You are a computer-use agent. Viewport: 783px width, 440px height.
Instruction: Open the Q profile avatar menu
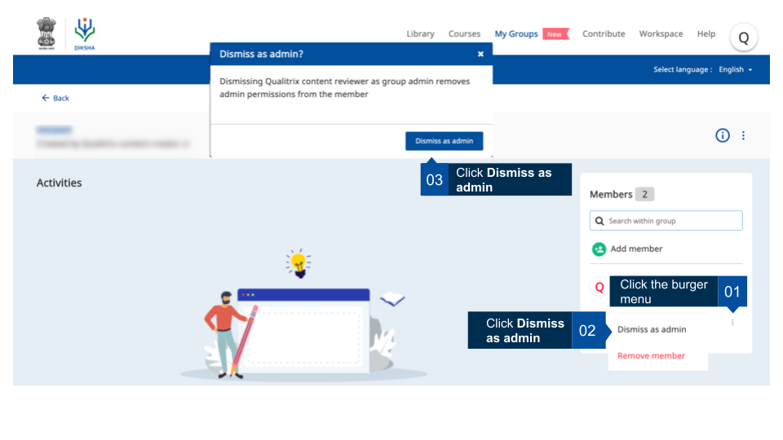coord(743,37)
